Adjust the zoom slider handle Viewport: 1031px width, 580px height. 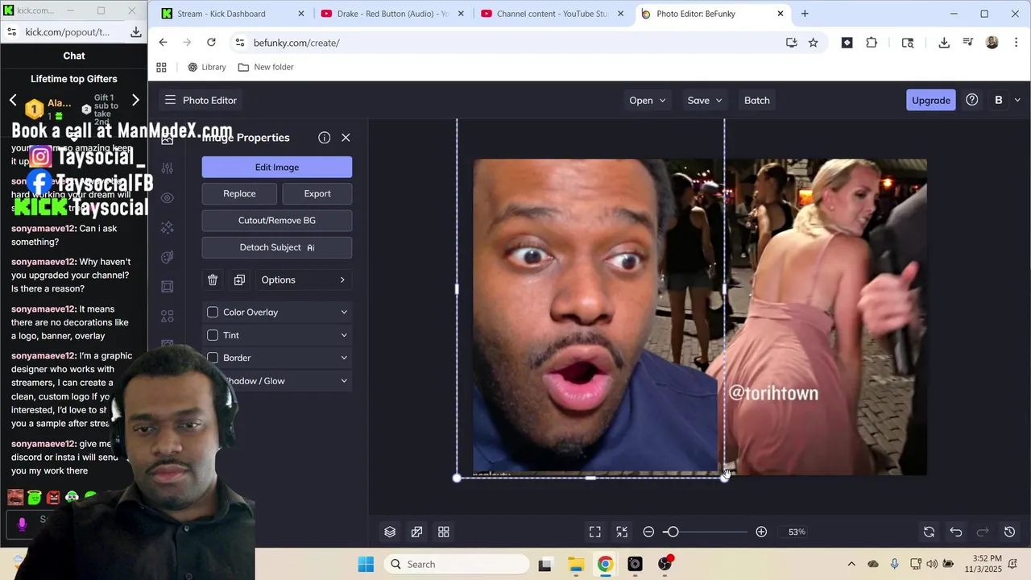(x=673, y=532)
